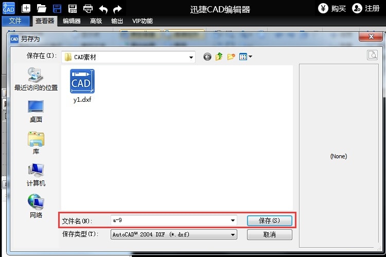Click the 另存为 dialog CAD title icon

click(14, 39)
